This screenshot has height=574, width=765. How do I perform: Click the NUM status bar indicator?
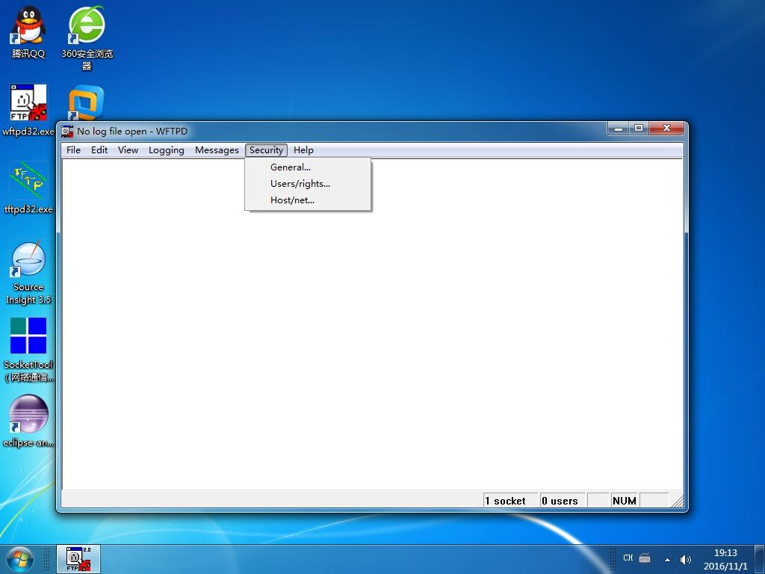tap(625, 501)
